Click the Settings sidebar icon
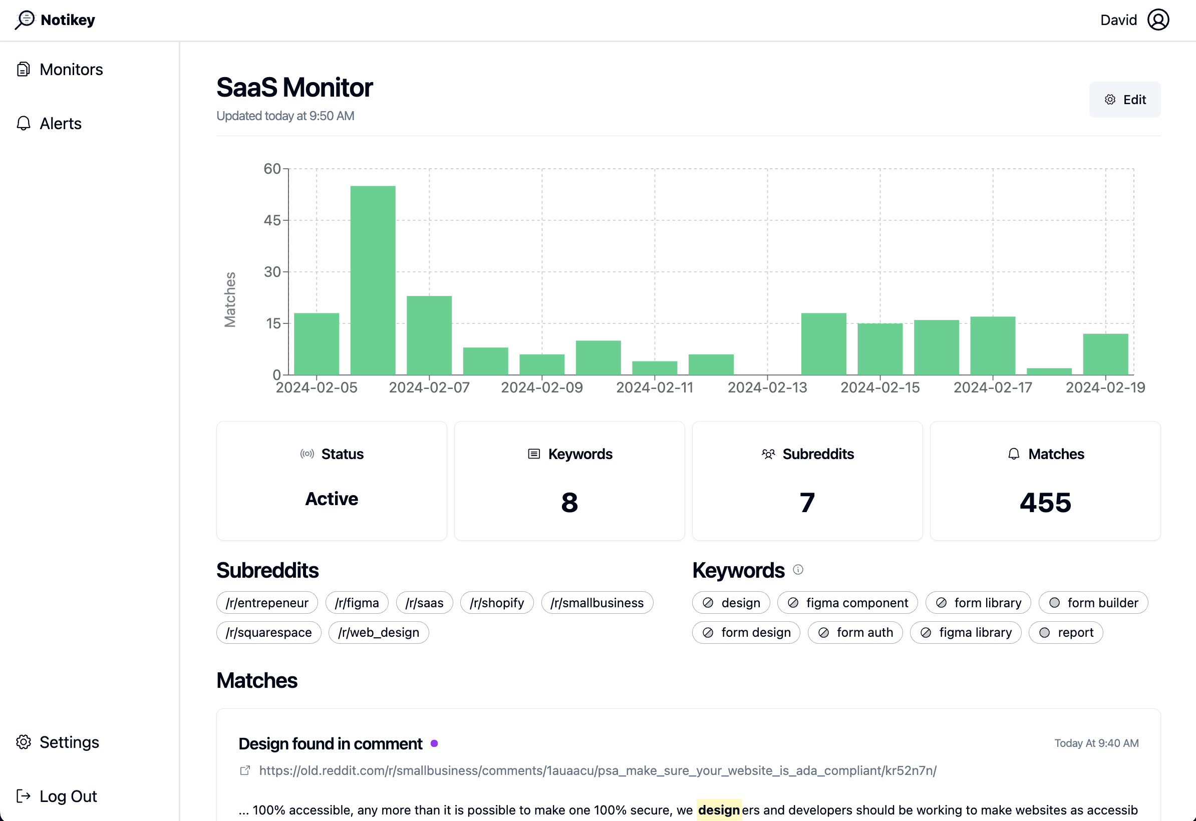 click(25, 742)
